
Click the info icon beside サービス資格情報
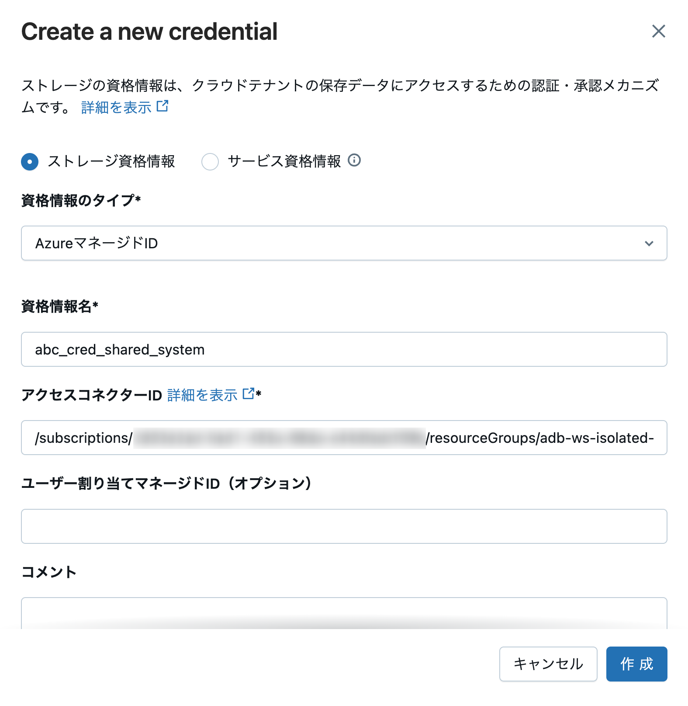(354, 160)
